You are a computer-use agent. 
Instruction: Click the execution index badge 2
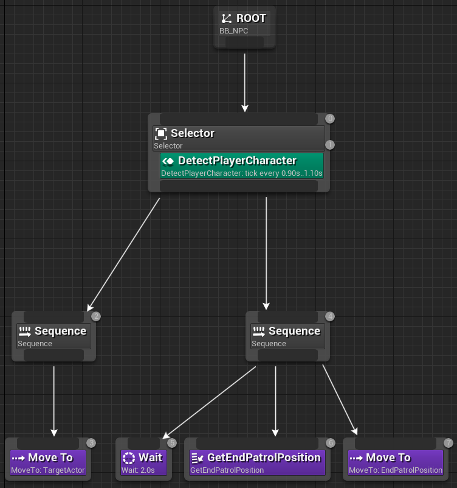[96, 316]
